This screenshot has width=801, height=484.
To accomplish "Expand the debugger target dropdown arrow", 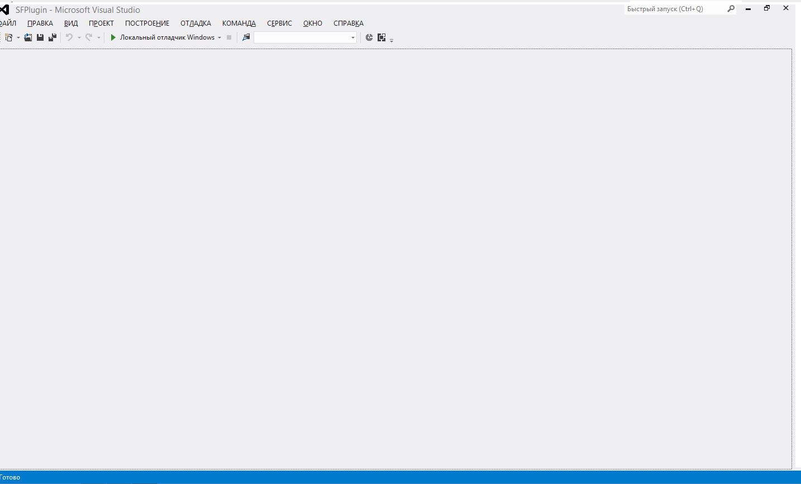I will click(220, 38).
